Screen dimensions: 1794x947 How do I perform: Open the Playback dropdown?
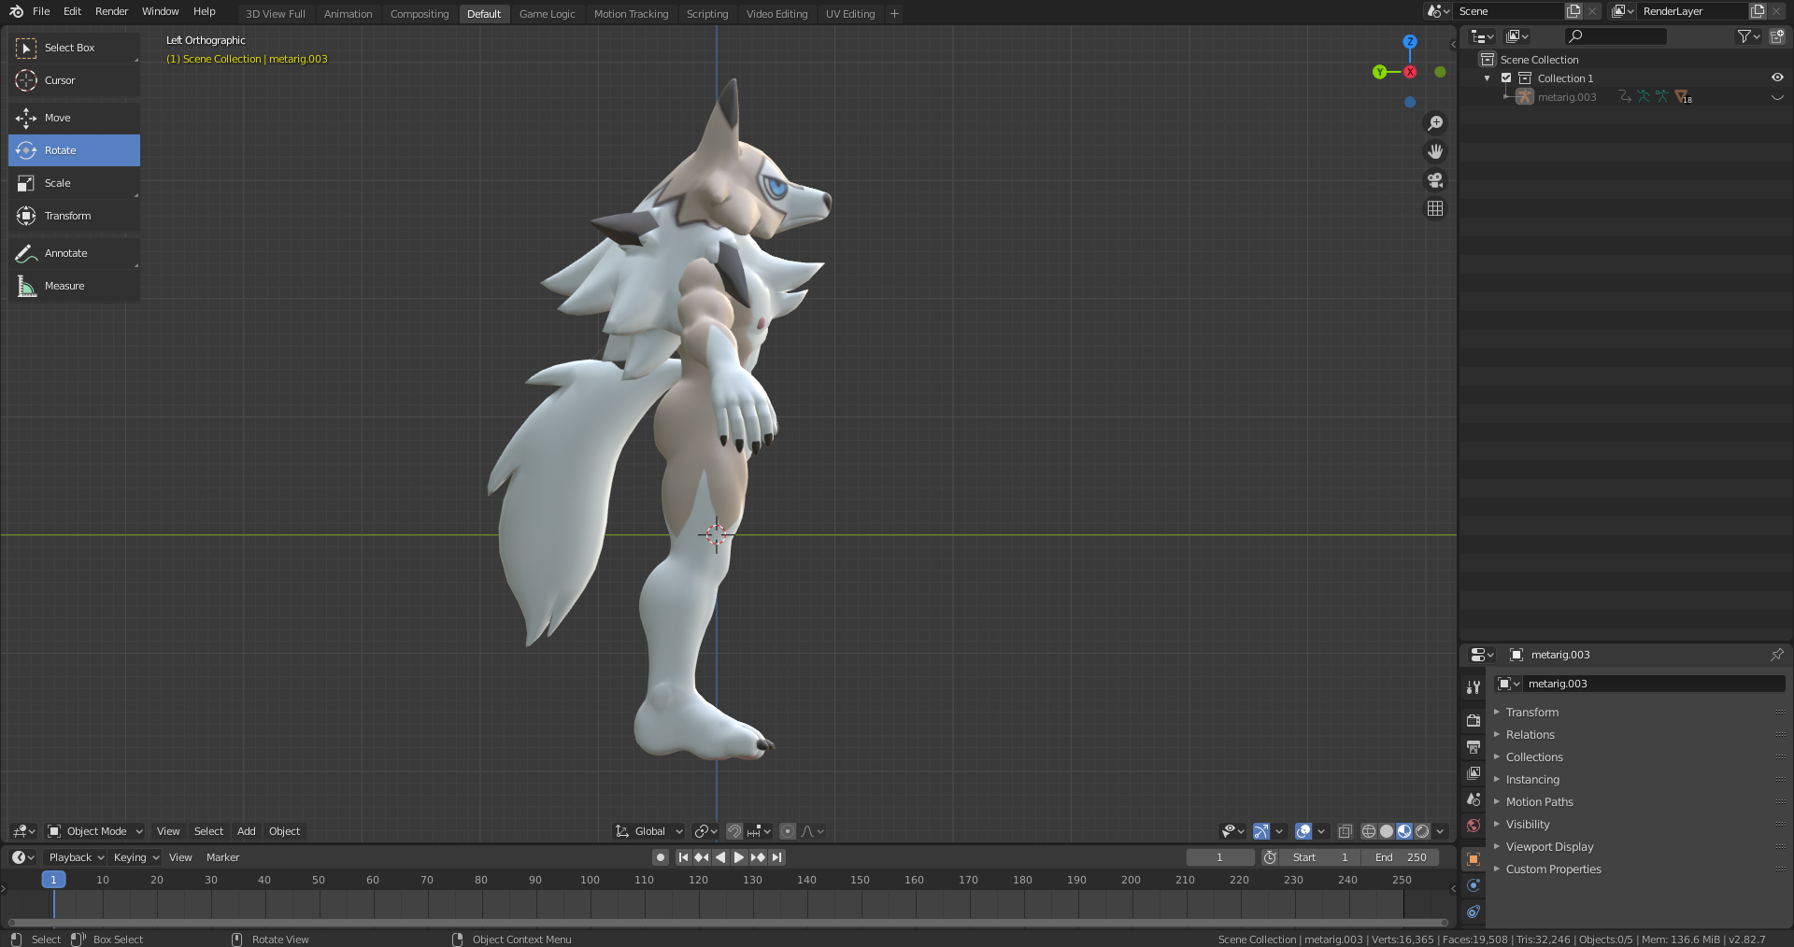point(76,857)
